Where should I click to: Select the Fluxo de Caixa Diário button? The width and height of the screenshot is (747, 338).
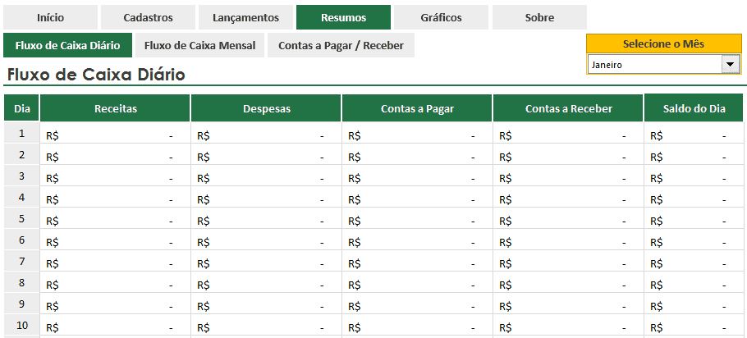(68, 45)
